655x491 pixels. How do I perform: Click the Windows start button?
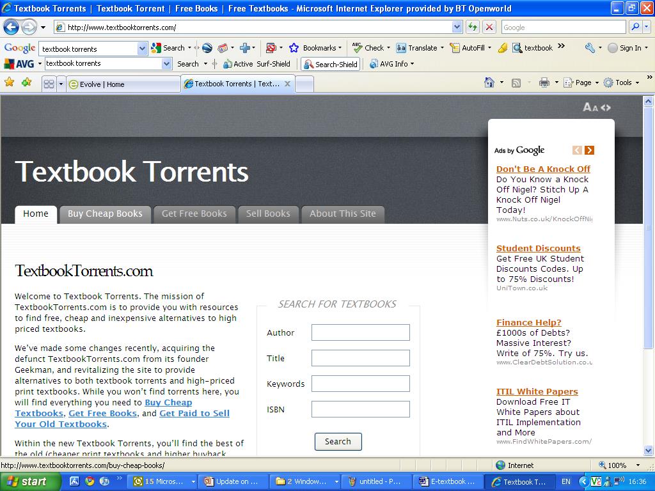(x=31, y=481)
